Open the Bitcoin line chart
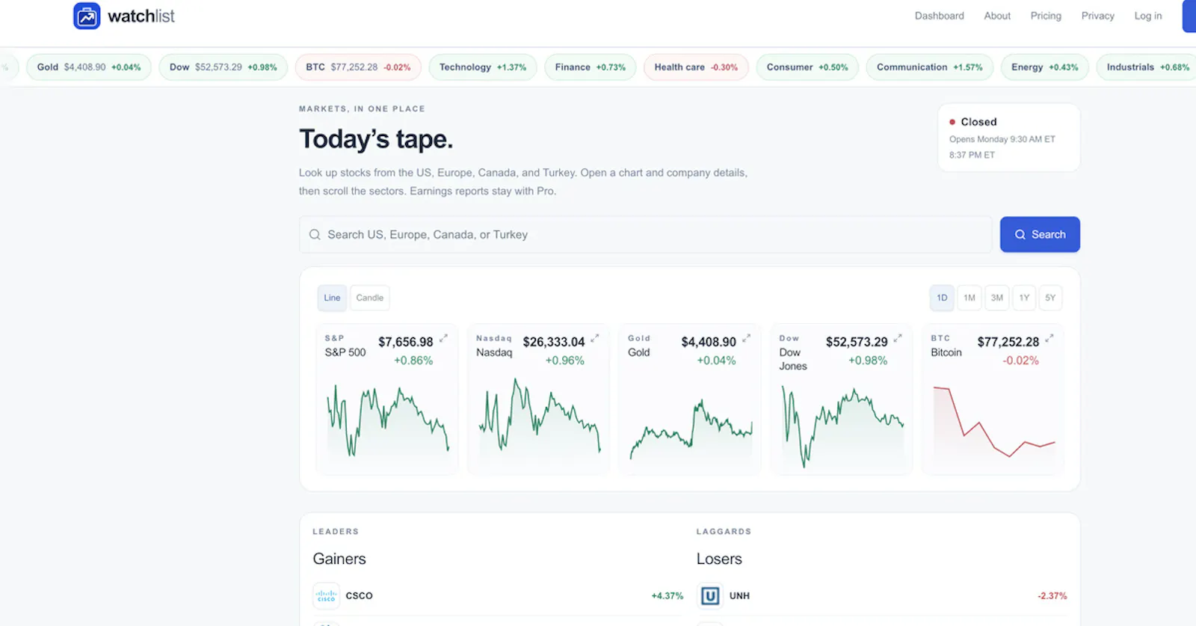1196x626 pixels. pyautogui.click(x=994, y=422)
